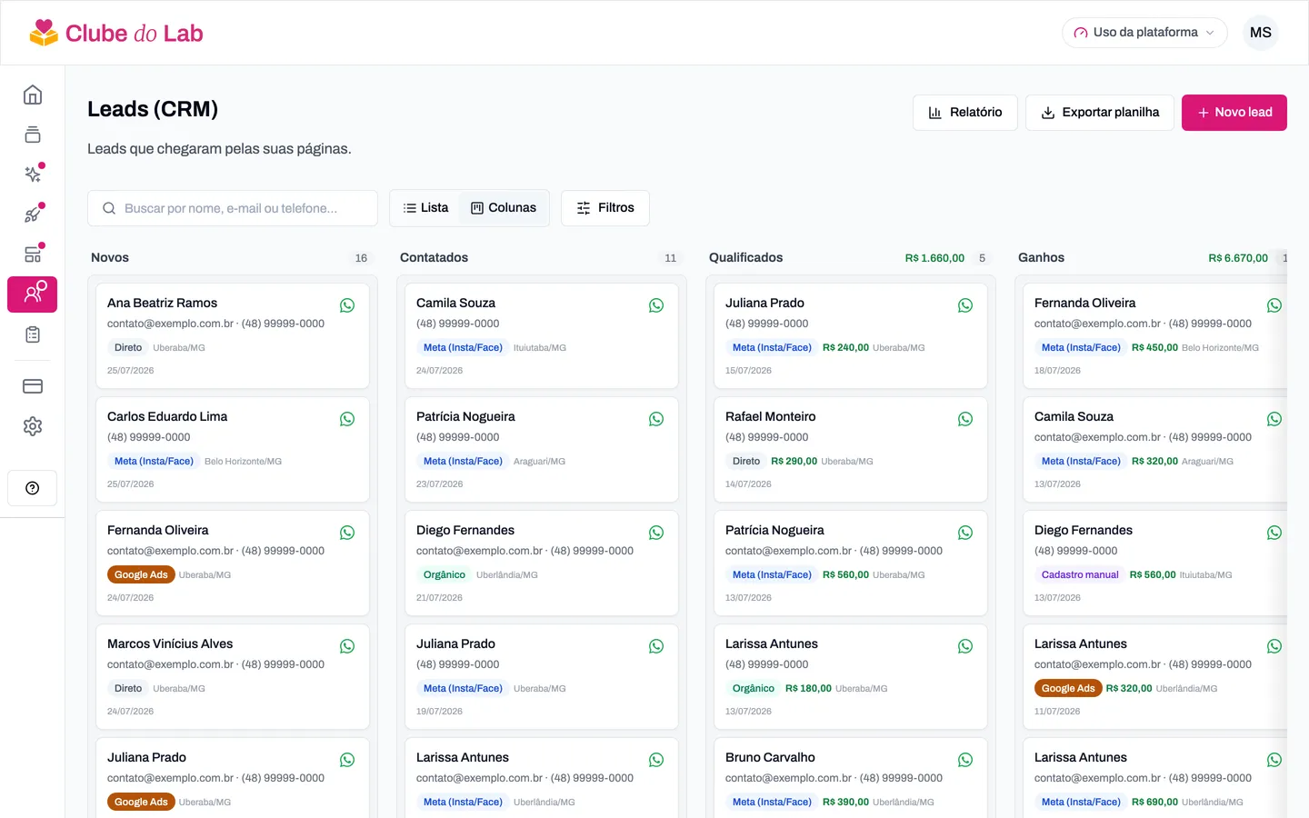Switch to Lista view

pos(425,208)
